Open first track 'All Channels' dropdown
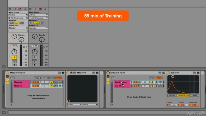This screenshot has height=116, width=206. pos(18,18)
